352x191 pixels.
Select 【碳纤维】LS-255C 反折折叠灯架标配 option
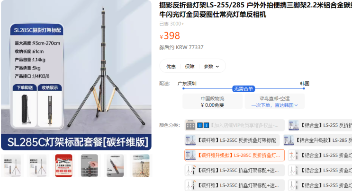(x=232, y=140)
